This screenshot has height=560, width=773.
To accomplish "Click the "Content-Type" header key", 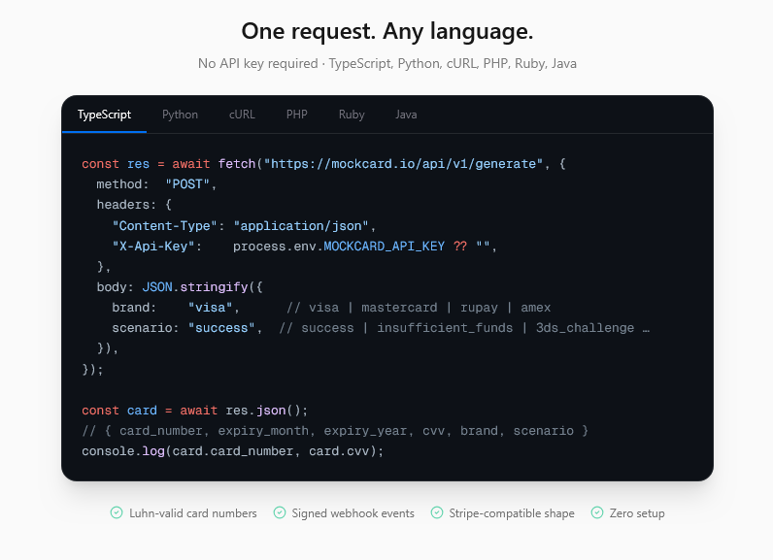I will (x=165, y=225).
